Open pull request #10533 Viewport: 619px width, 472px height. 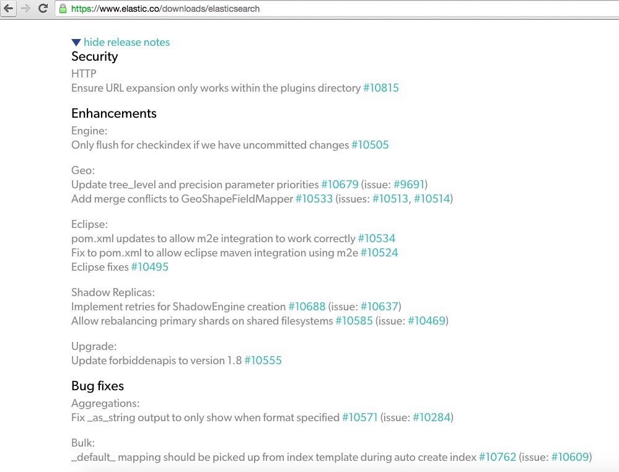[x=314, y=198]
